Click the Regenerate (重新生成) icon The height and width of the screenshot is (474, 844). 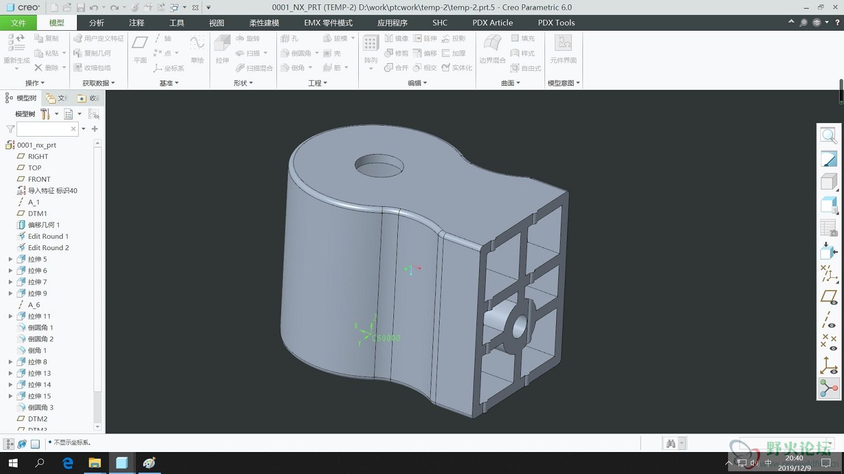click(x=16, y=49)
